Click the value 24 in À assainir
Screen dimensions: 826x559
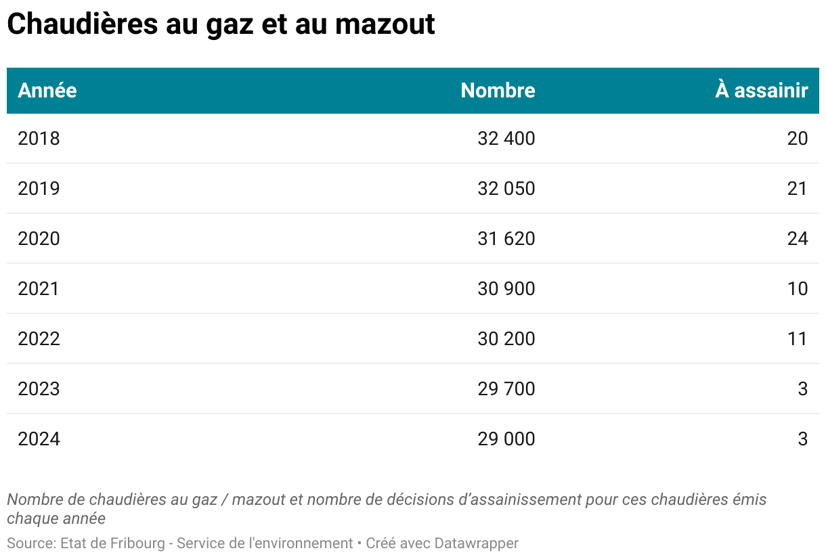pos(798,239)
